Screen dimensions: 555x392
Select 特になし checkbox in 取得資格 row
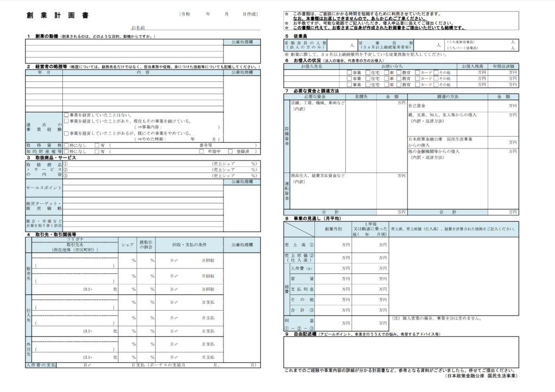66,145
